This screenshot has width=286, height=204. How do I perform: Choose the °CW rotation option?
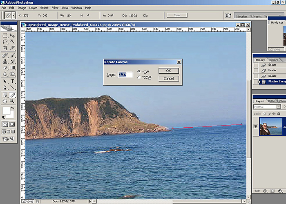click(139, 71)
